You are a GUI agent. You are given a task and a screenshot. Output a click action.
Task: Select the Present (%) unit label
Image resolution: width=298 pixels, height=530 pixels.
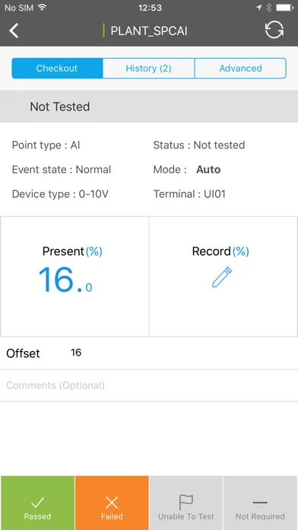coord(94,251)
